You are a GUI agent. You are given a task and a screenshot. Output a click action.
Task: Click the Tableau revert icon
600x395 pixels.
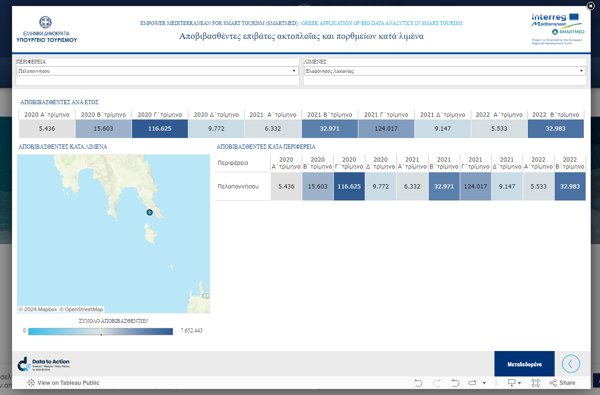455,383
